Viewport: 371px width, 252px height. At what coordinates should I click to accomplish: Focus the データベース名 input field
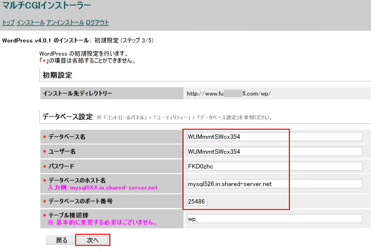point(275,137)
